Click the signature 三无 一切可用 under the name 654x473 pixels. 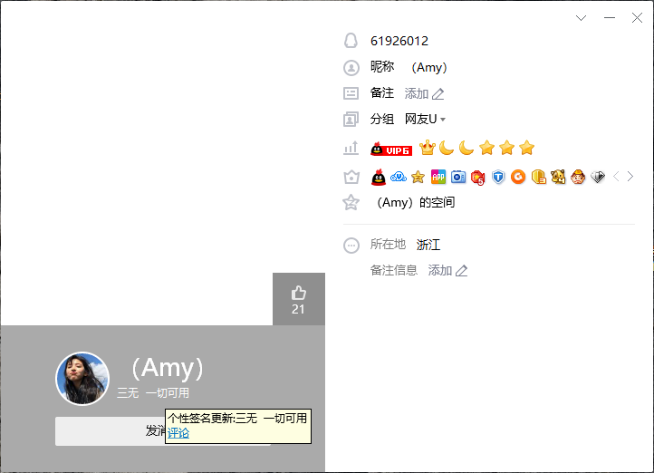tap(153, 393)
